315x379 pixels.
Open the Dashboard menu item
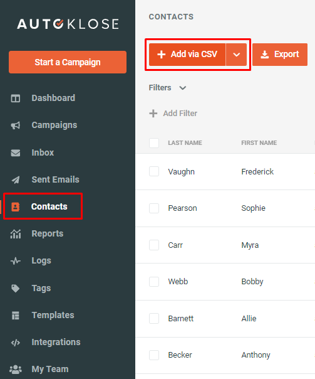click(53, 98)
